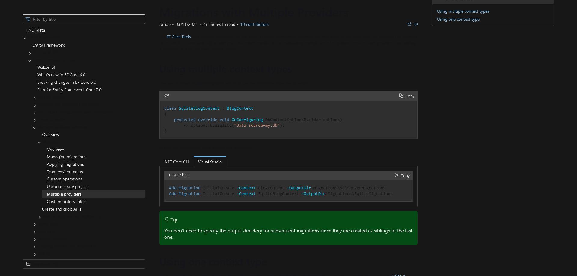The width and height of the screenshot is (577, 276).
Task: Click the Filter by title input field
Action: coord(84,19)
